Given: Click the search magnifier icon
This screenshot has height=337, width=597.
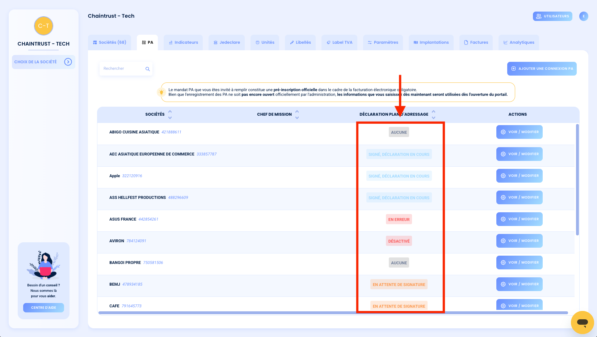Looking at the screenshot, I should pos(148,69).
